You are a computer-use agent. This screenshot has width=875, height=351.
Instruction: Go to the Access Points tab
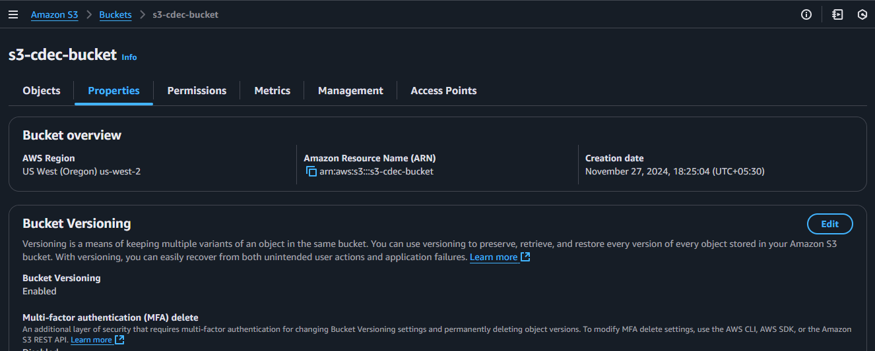coord(443,91)
